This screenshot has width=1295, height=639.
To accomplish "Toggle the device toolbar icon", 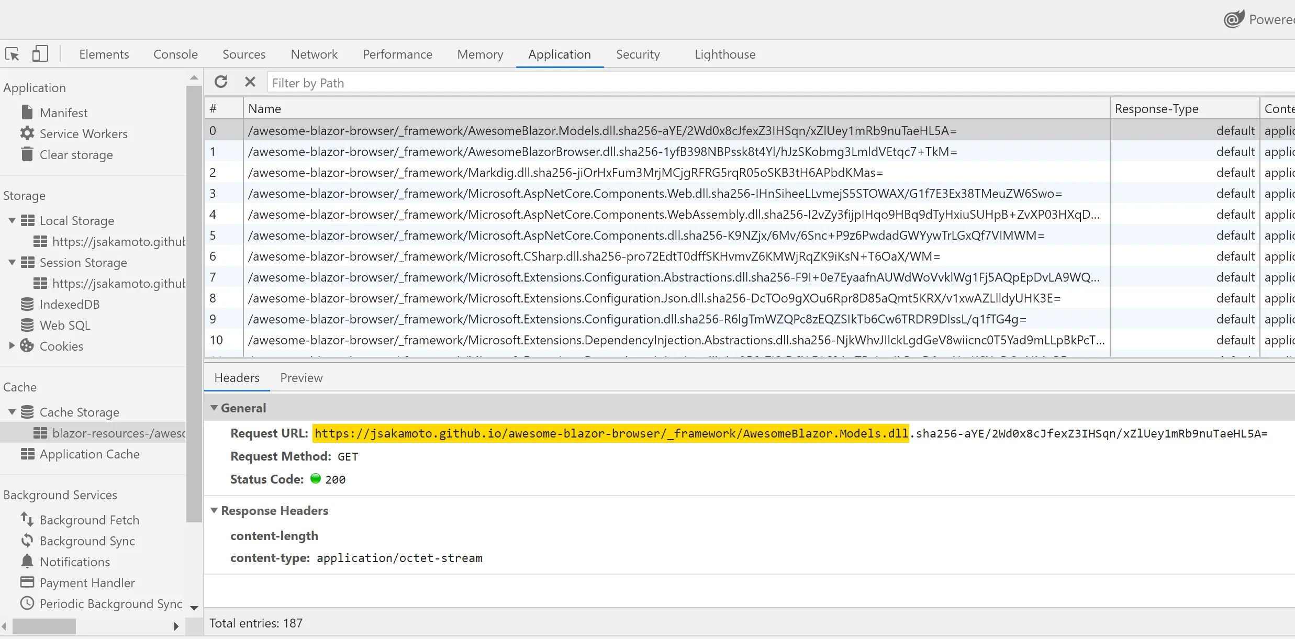I will (40, 54).
